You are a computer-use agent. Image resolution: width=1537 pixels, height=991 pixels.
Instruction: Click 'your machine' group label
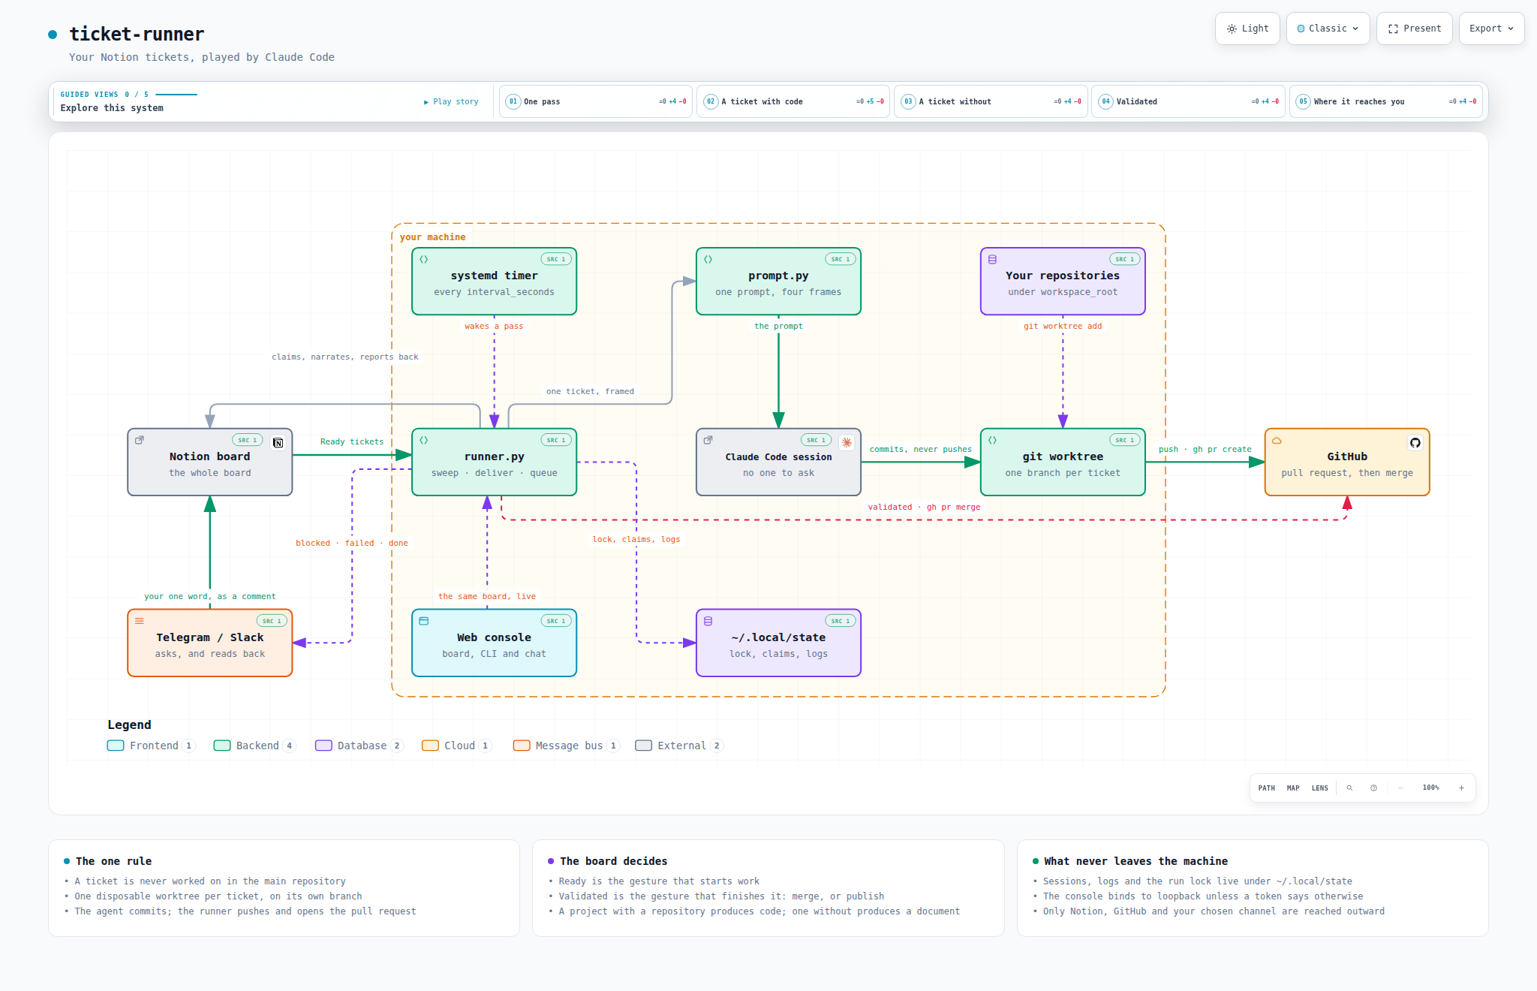point(432,236)
